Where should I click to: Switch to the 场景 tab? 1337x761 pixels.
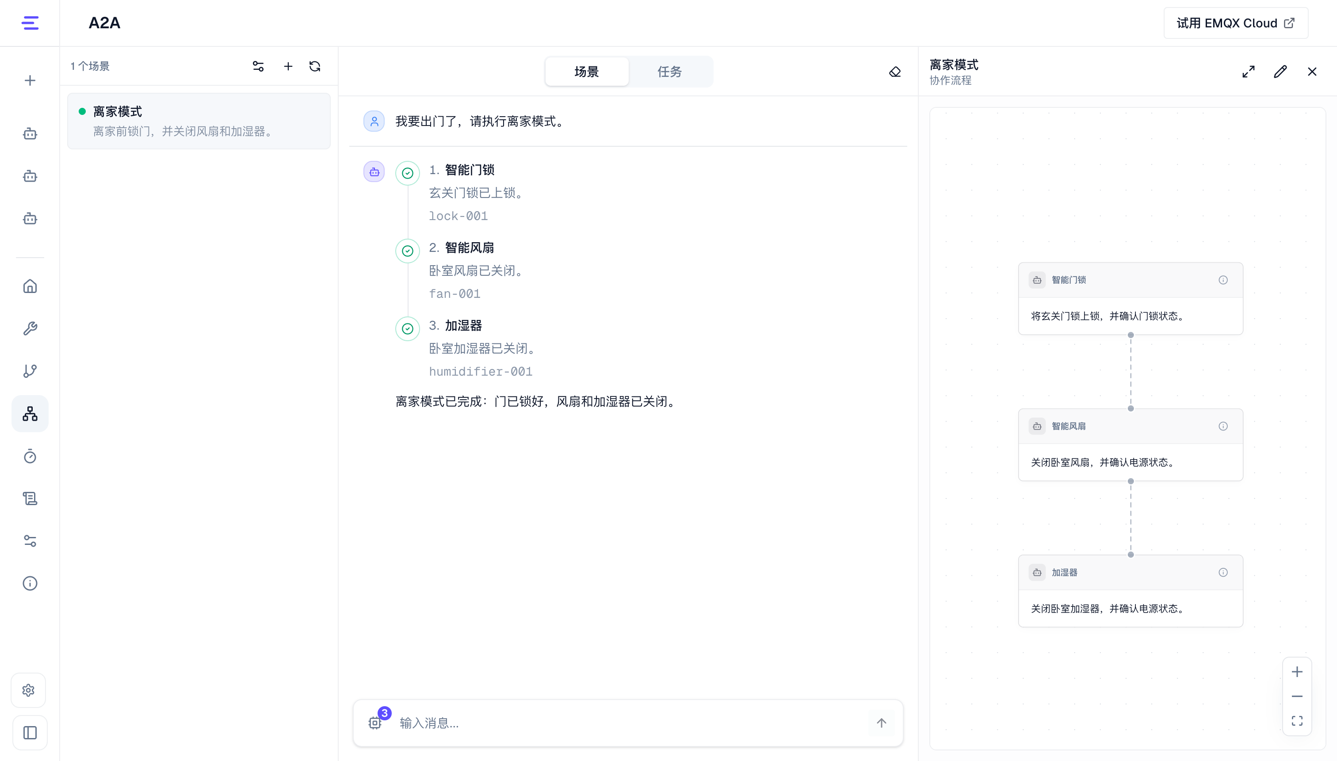pyautogui.click(x=587, y=72)
